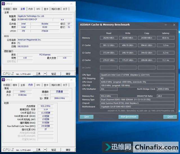180x154 pixels.
Task: Switch to SPD tab in bottom CPU-Z window
Action: point(38,85)
